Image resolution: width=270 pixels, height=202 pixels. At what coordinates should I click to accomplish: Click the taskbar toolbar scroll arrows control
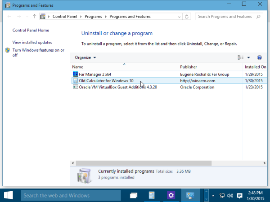[x=206, y=195]
